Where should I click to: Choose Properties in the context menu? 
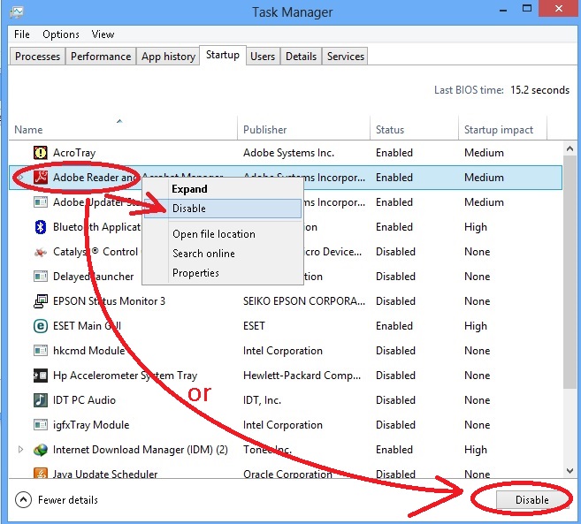coord(223,273)
